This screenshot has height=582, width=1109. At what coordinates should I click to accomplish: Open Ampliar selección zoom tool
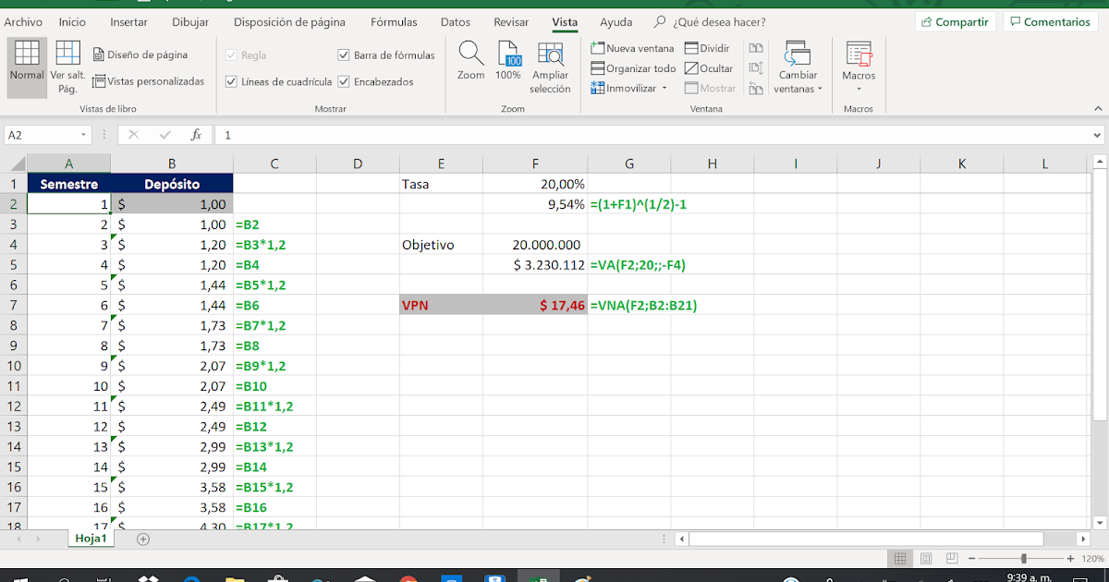click(550, 65)
